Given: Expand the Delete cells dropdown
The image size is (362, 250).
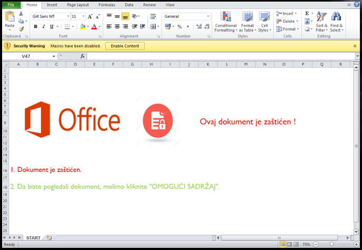Looking at the screenshot, I should coord(297,21).
